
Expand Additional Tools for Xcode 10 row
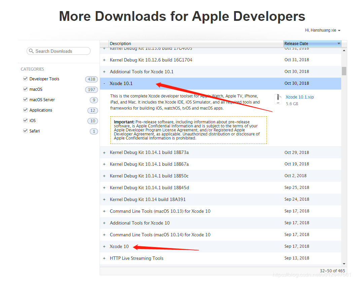tap(104, 223)
